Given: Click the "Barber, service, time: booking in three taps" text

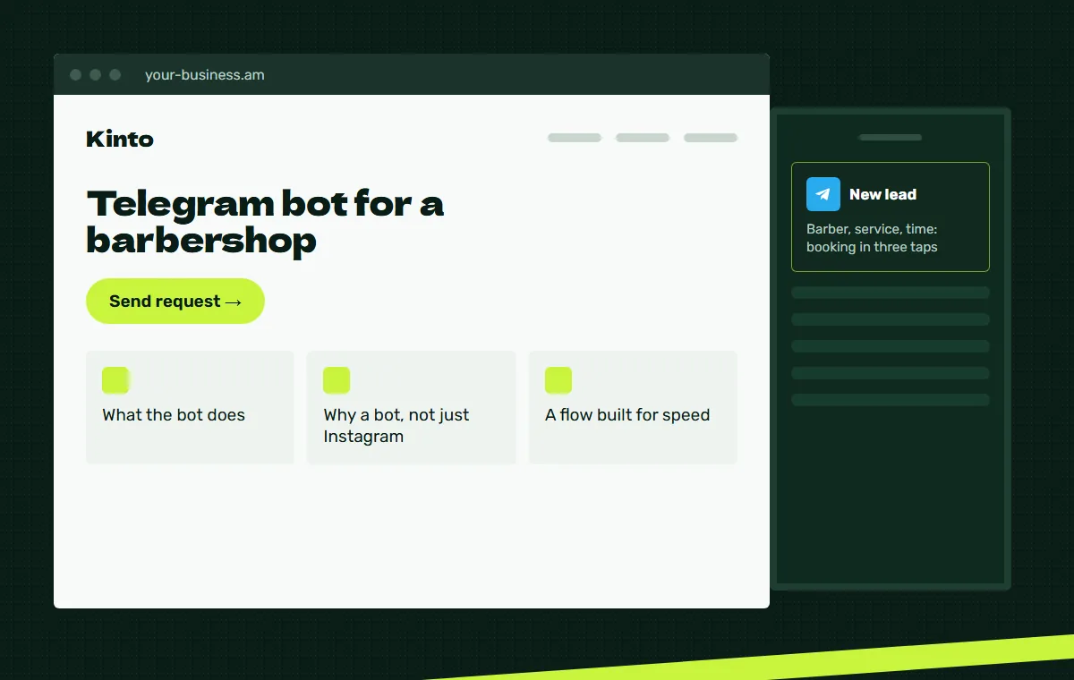Looking at the screenshot, I should pyautogui.click(x=872, y=238).
